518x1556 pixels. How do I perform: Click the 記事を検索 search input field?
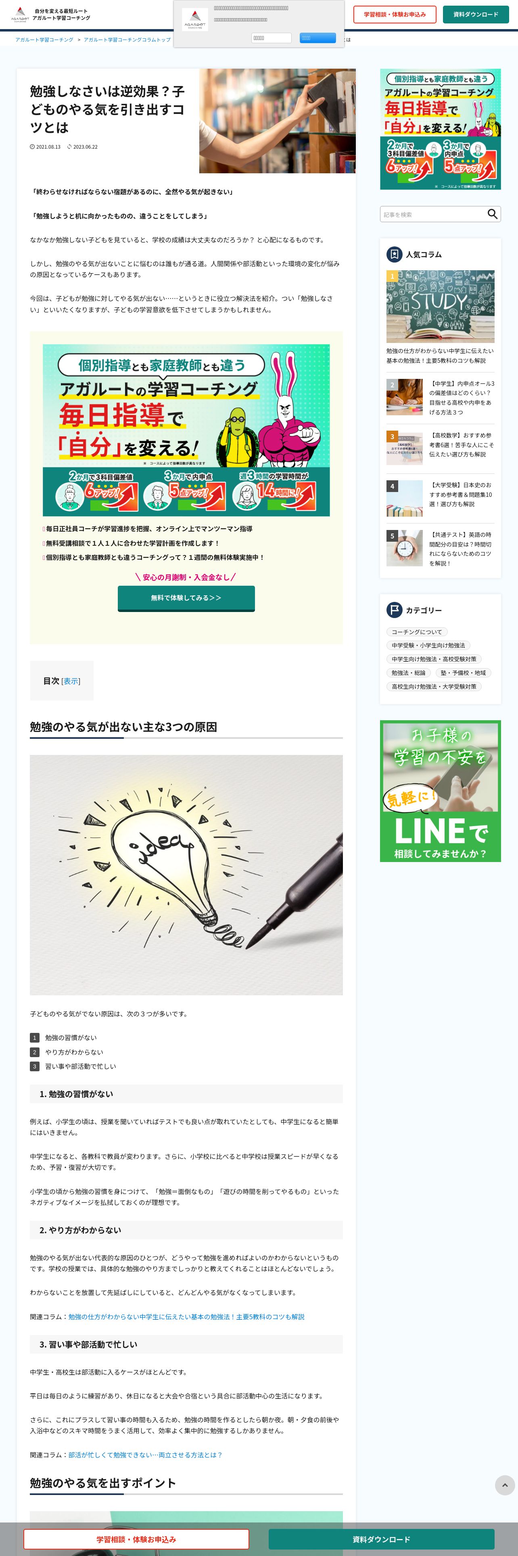point(433,214)
